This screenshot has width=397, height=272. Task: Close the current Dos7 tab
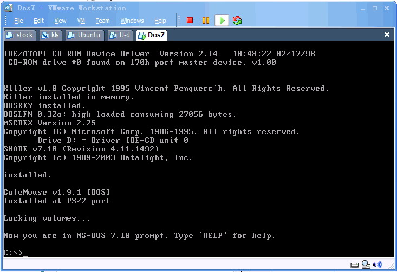click(x=387, y=35)
